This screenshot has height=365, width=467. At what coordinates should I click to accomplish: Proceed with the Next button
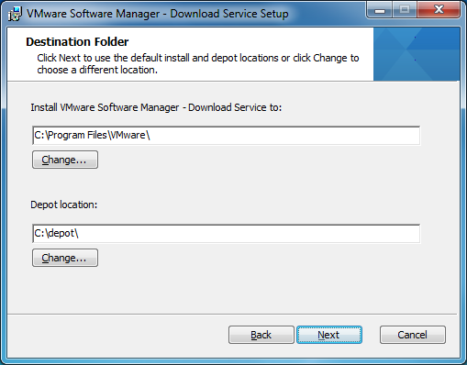point(329,335)
